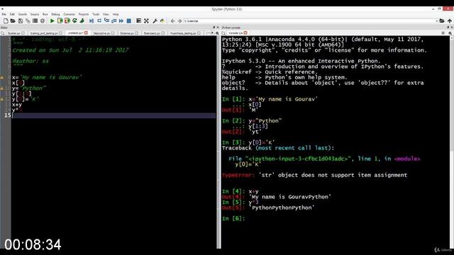Screen dimensions: 454x255
Task: Browse editor tabs icon left of tabs
Action: (3, 33)
